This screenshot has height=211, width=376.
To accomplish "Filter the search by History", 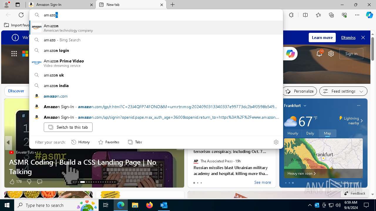I will pos(81,142).
